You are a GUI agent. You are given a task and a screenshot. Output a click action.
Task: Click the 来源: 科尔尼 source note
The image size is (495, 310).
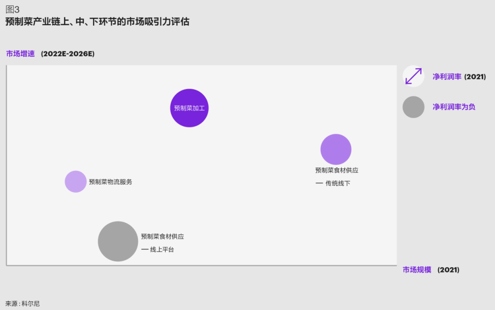[22, 304]
